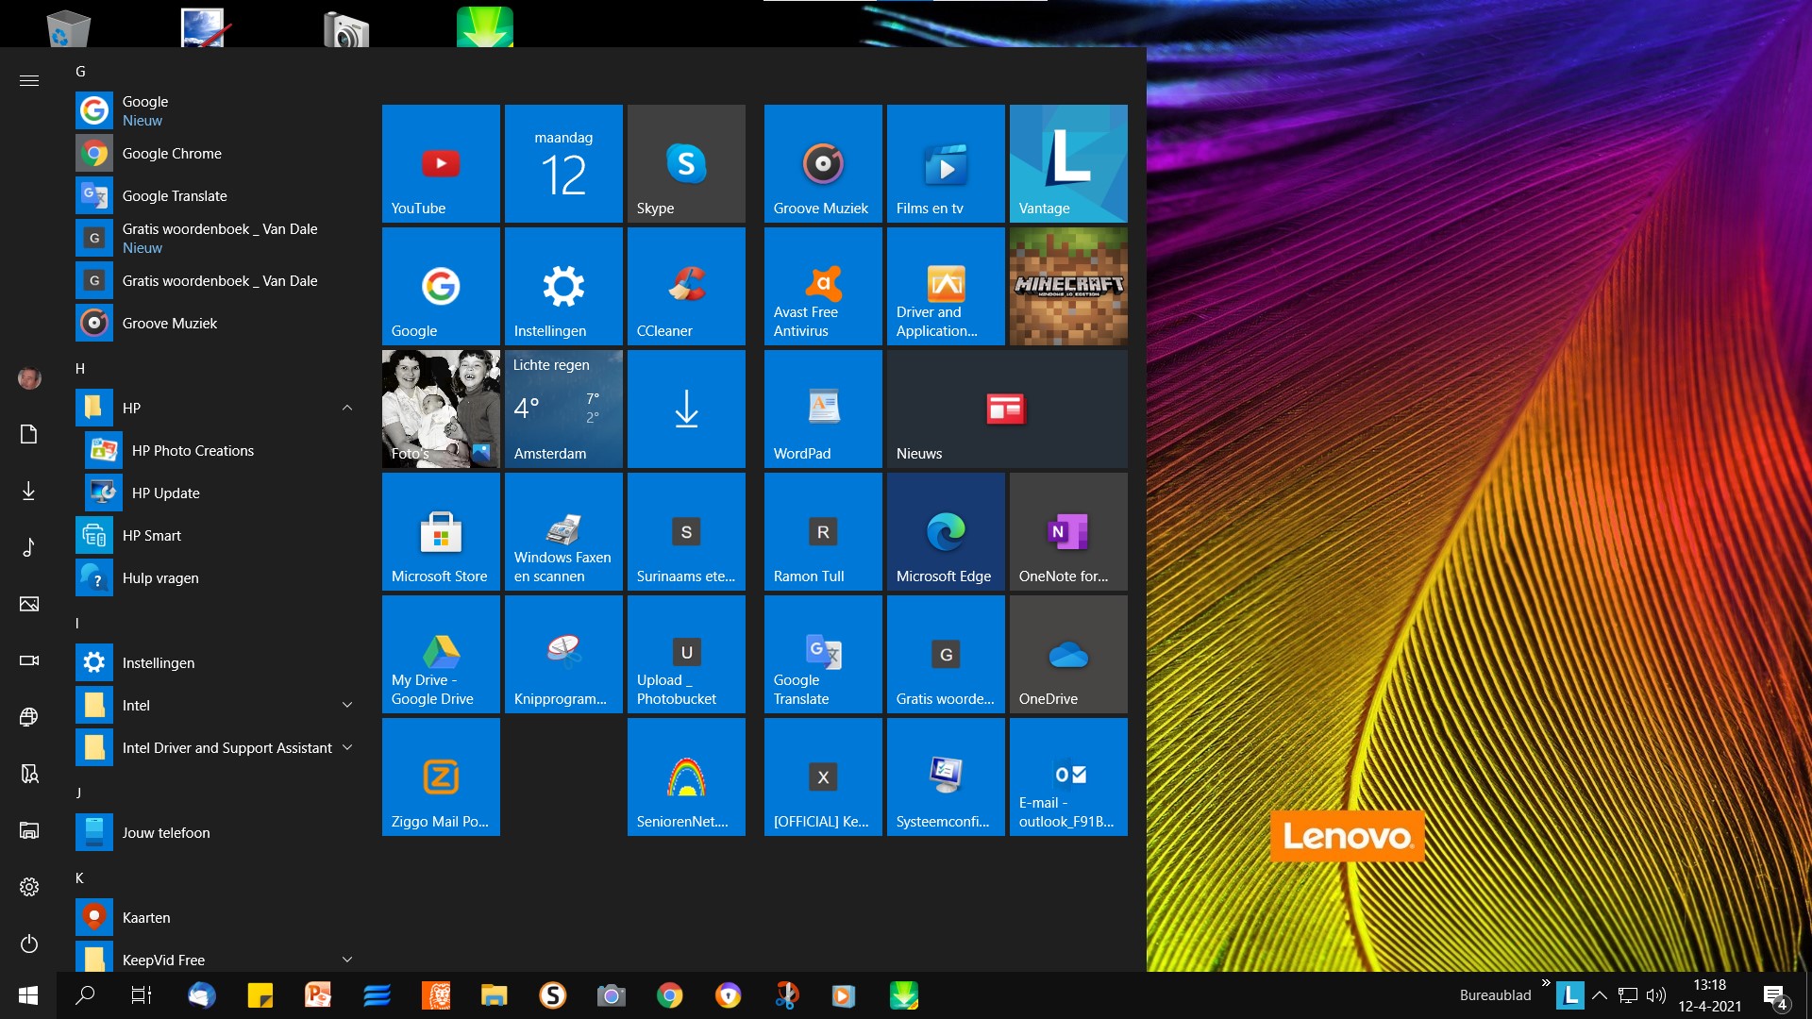Open the Minecraft tile

tap(1068, 286)
